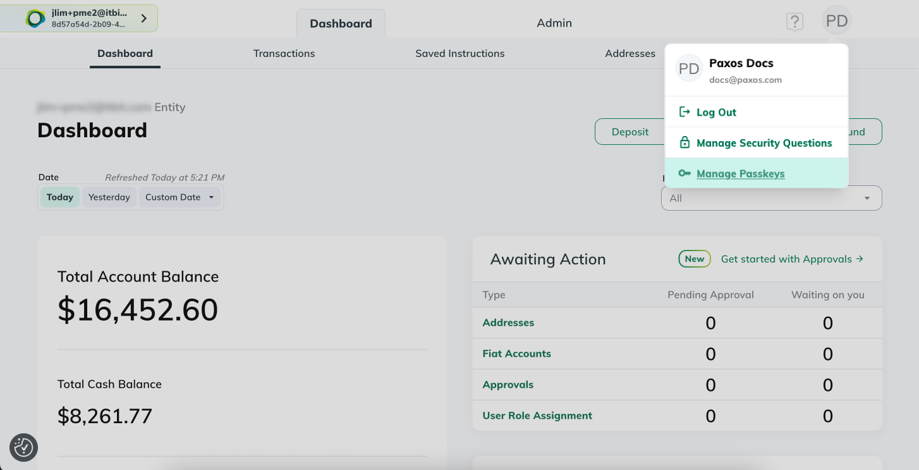Expand the account switcher chevron
919x470 pixels.
144,18
